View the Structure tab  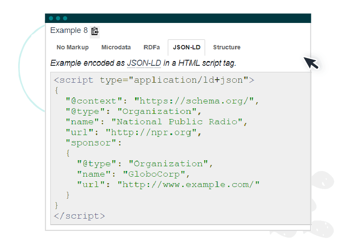[227, 47]
